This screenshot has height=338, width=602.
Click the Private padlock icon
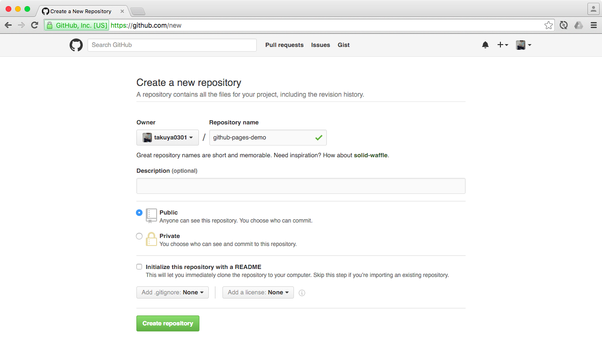(x=151, y=239)
